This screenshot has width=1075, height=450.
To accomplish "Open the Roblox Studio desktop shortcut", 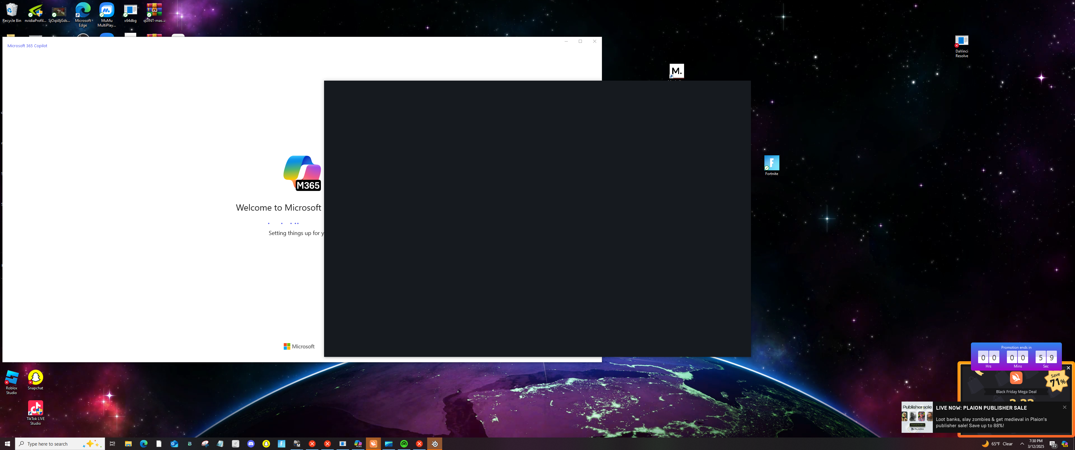I will [12, 382].
